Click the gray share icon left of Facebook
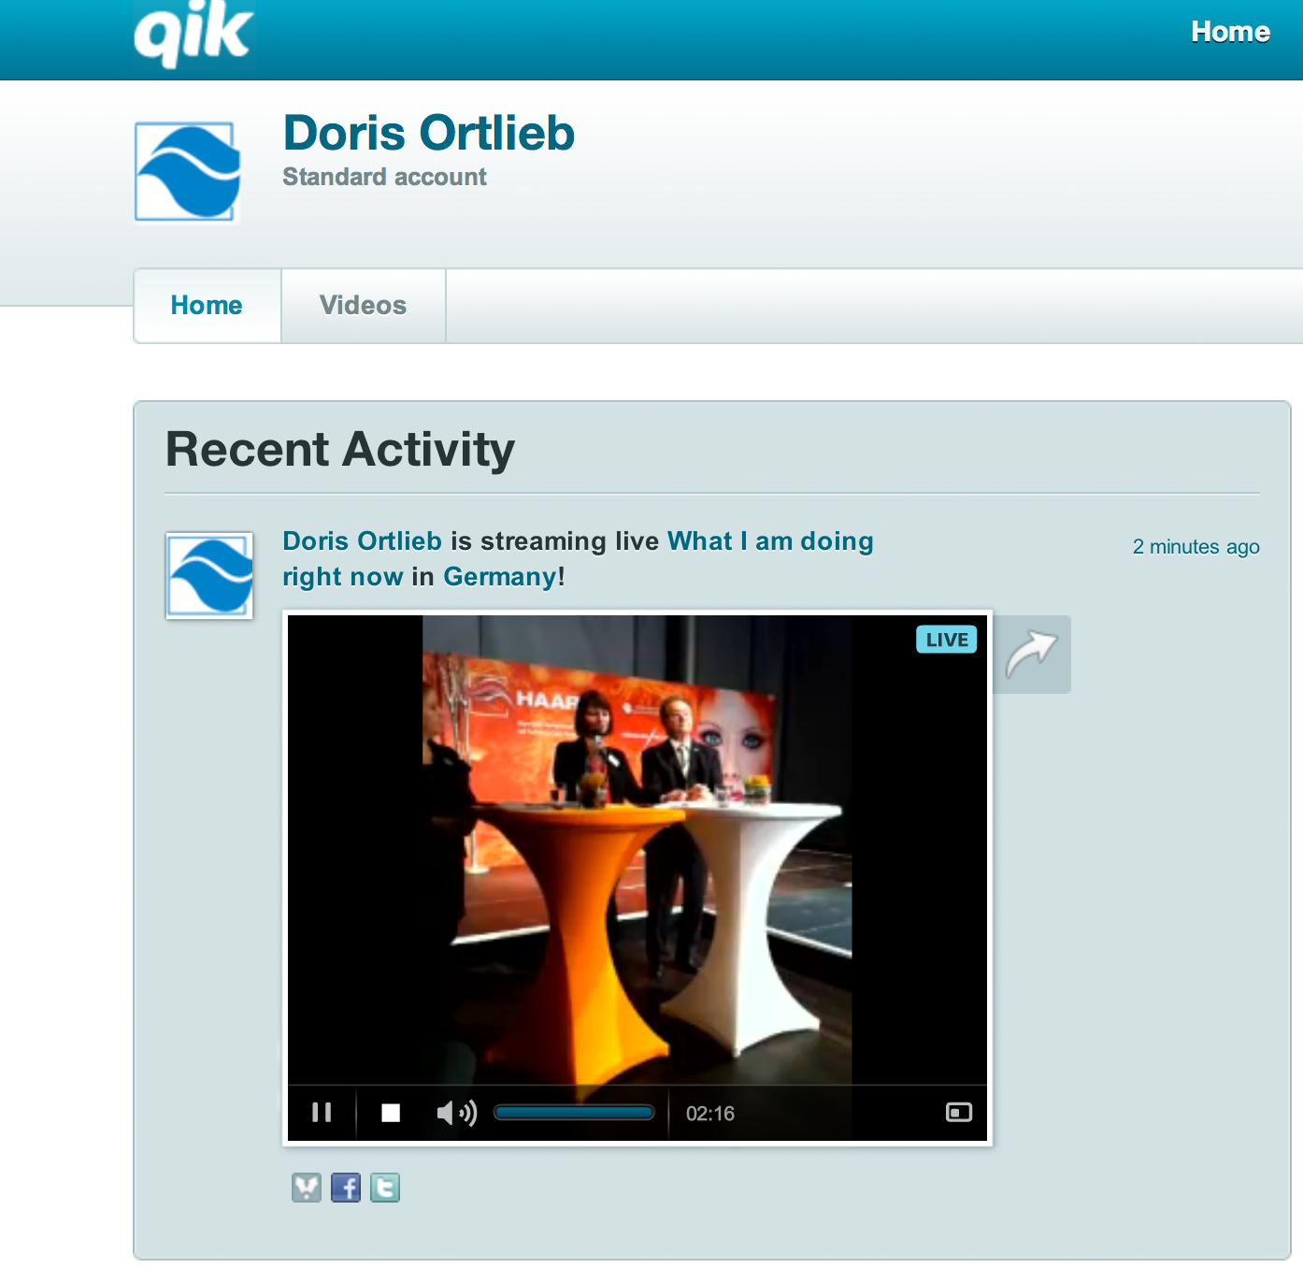1303x1268 pixels. click(x=307, y=1188)
